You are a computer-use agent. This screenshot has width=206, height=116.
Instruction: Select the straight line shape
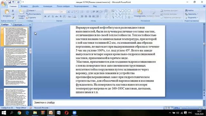tap(116, 11)
